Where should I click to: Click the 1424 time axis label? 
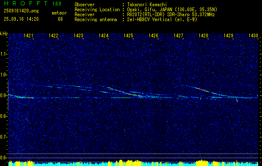click(x=103, y=35)
